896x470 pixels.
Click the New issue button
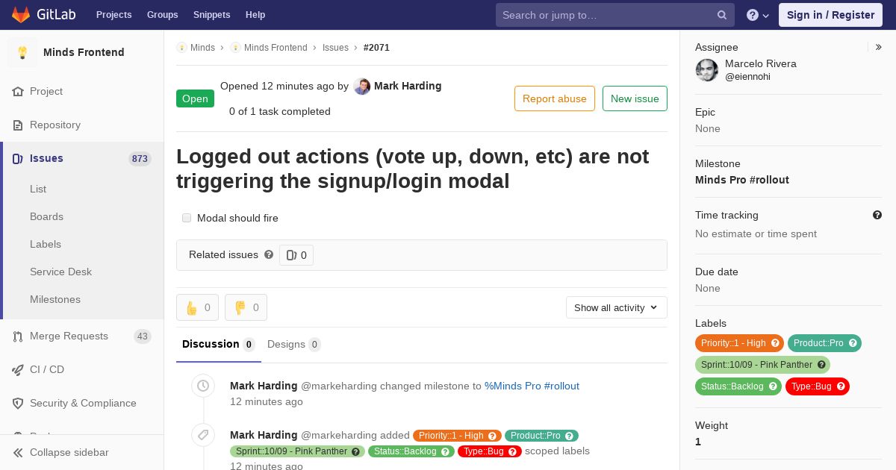click(x=635, y=98)
